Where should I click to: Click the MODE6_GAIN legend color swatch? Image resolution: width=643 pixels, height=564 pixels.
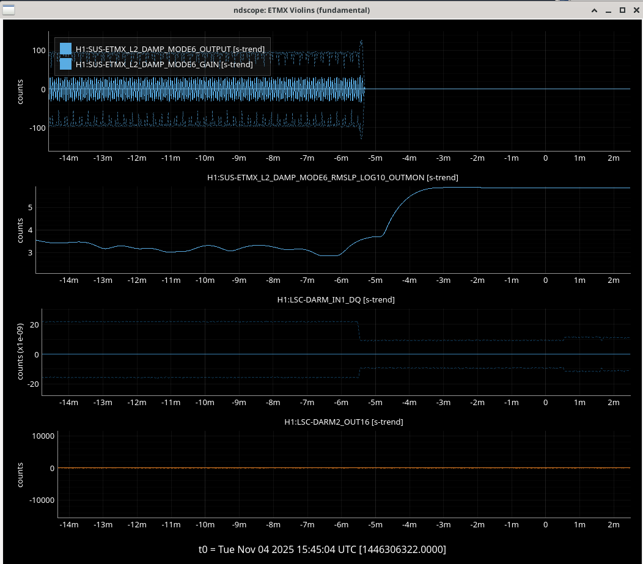point(66,64)
